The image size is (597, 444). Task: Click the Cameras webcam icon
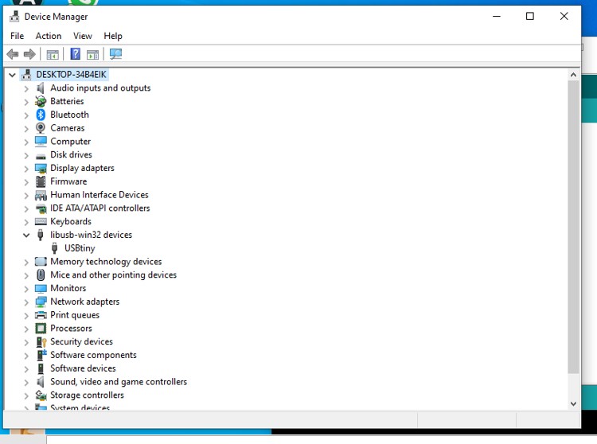click(41, 128)
